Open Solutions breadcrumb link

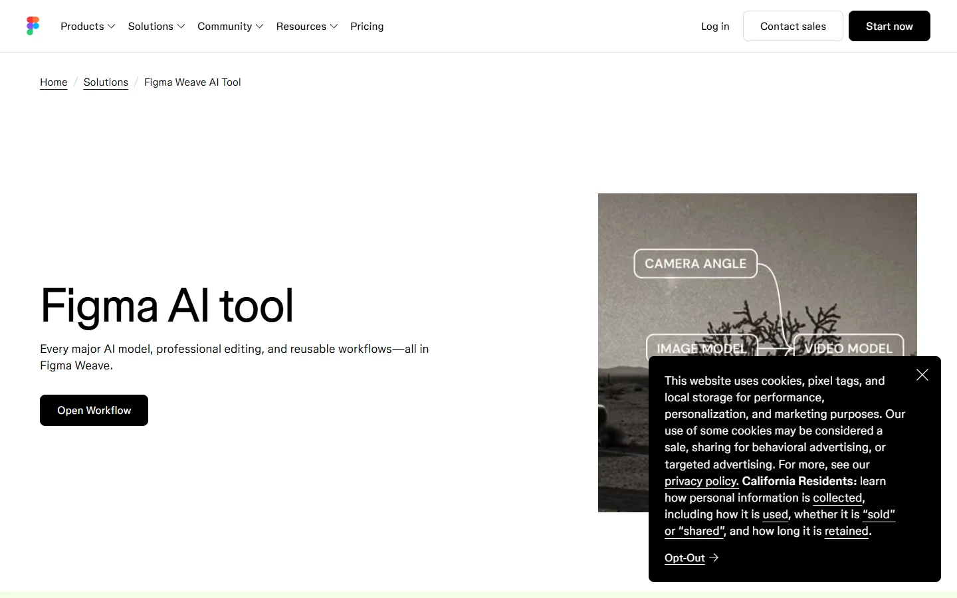[x=106, y=82]
